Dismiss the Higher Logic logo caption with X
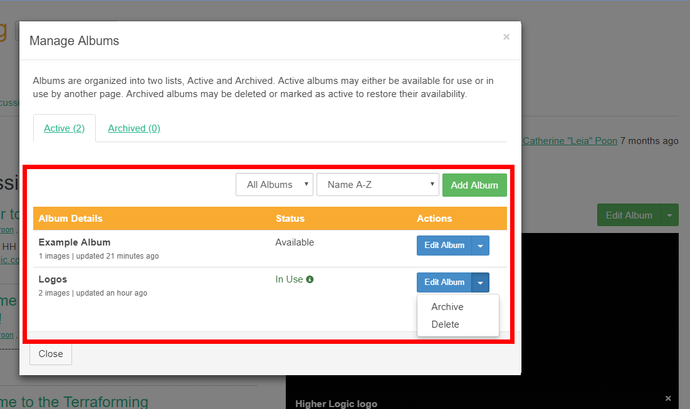Image resolution: width=690 pixels, height=409 pixels. 668,398
